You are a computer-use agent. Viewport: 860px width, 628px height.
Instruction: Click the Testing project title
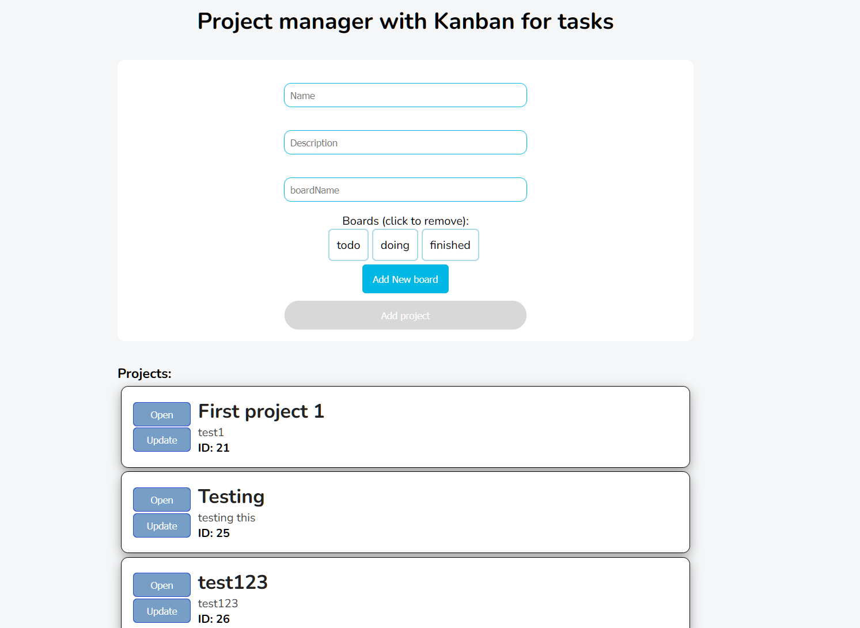pyautogui.click(x=231, y=497)
